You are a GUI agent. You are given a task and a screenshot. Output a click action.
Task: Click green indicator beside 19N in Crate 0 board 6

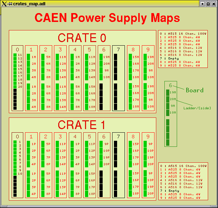coord(101,57)
